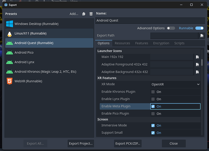Select Linux/X11 (Runnable) preset
The image size is (209, 151).
tap(49, 33)
